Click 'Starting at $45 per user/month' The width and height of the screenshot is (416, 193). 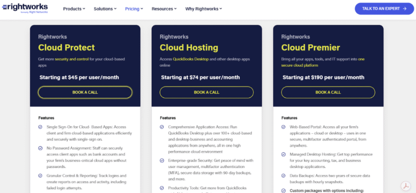(x=79, y=78)
